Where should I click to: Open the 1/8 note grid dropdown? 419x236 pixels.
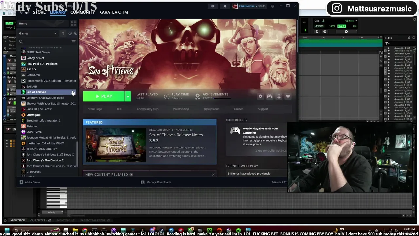pyautogui.click(x=356, y=21)
